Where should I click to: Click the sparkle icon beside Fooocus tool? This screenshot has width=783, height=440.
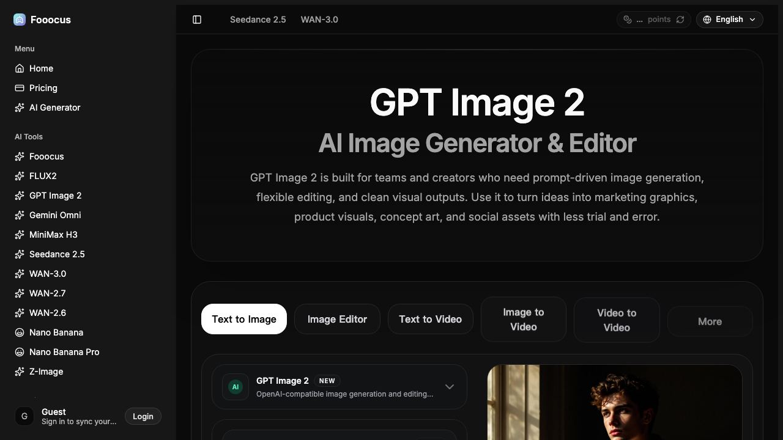(x=20, y=156)
